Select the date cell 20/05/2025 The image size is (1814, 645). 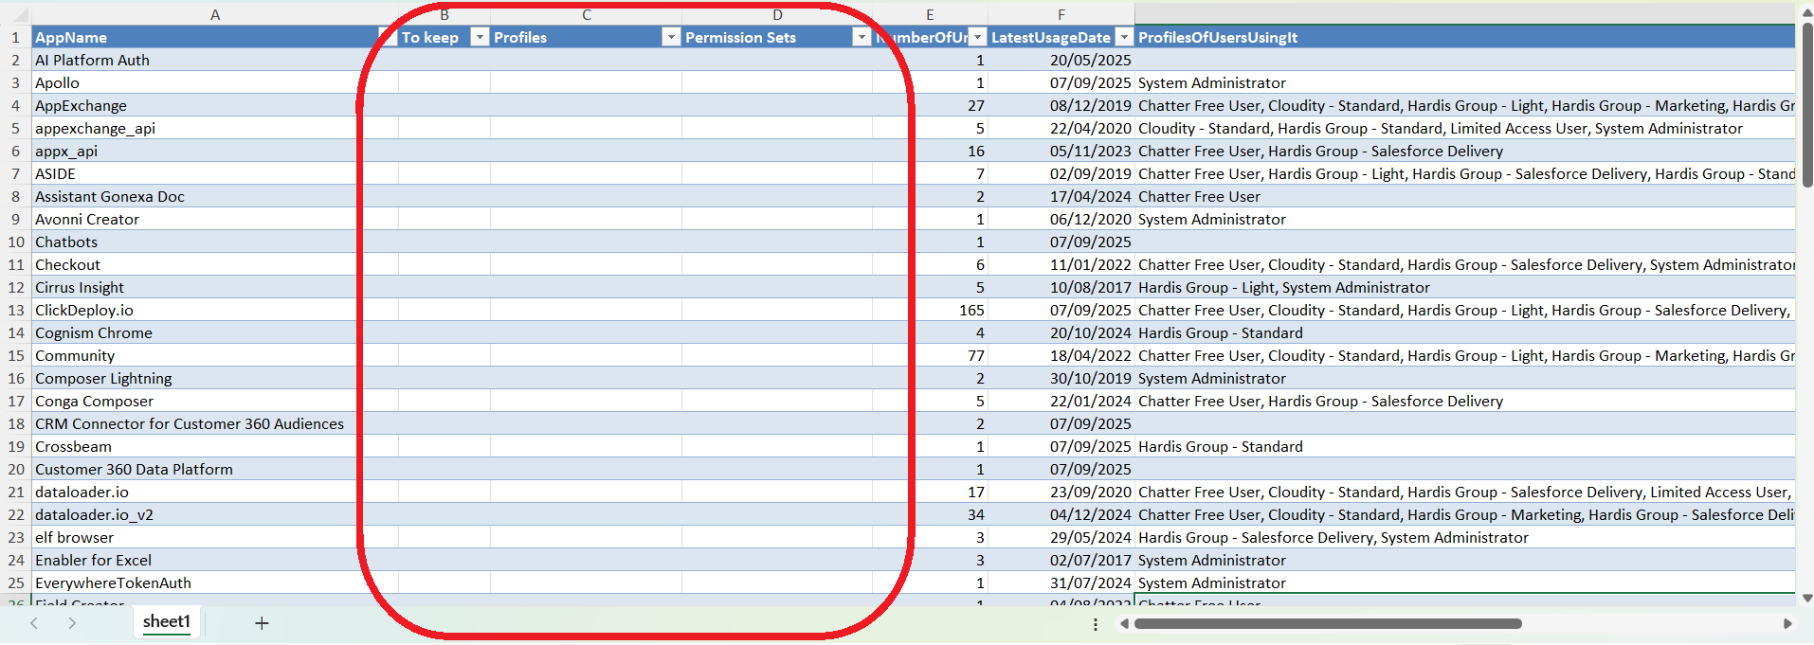click(1061, 60)
